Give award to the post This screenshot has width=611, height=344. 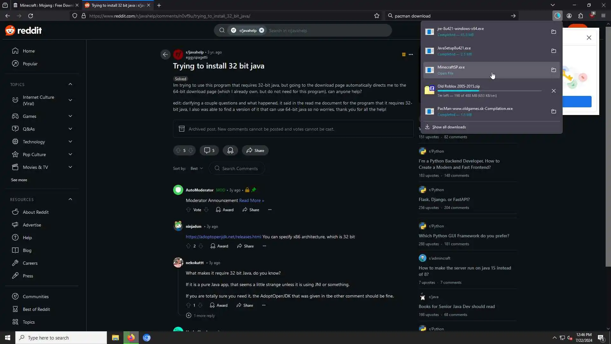coord(230,150)
